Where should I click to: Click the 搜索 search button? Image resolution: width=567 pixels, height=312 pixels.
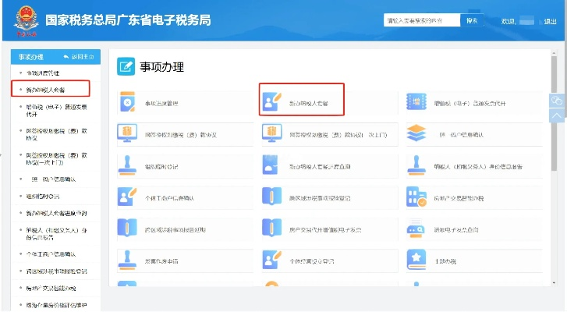point(472,20)
